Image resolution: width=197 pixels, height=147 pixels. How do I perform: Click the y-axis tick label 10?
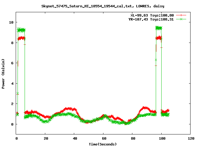11,22
